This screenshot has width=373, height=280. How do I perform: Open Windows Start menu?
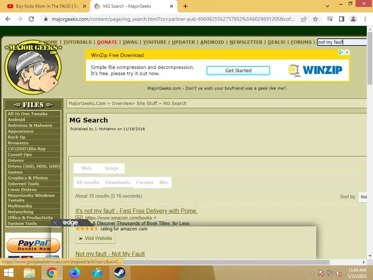tap(9, 273)
